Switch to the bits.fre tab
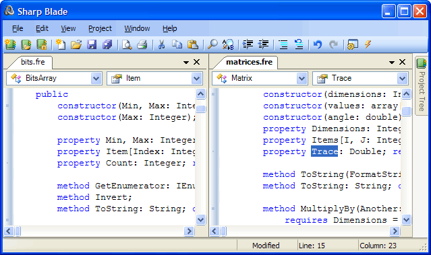Screen dimensions: 431x255 click(x=32, y=62)
